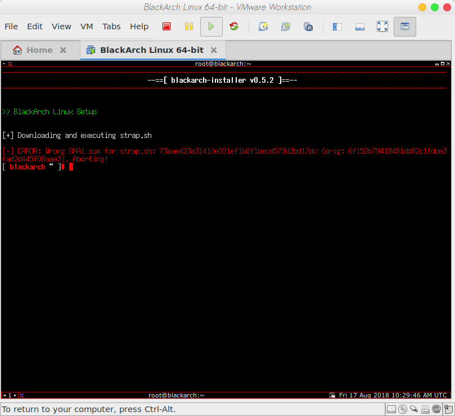Image resolution: width=455 pixels, height=416 pixels.
Task: Power off the virtual machine
Action: (x=166, y=26)
